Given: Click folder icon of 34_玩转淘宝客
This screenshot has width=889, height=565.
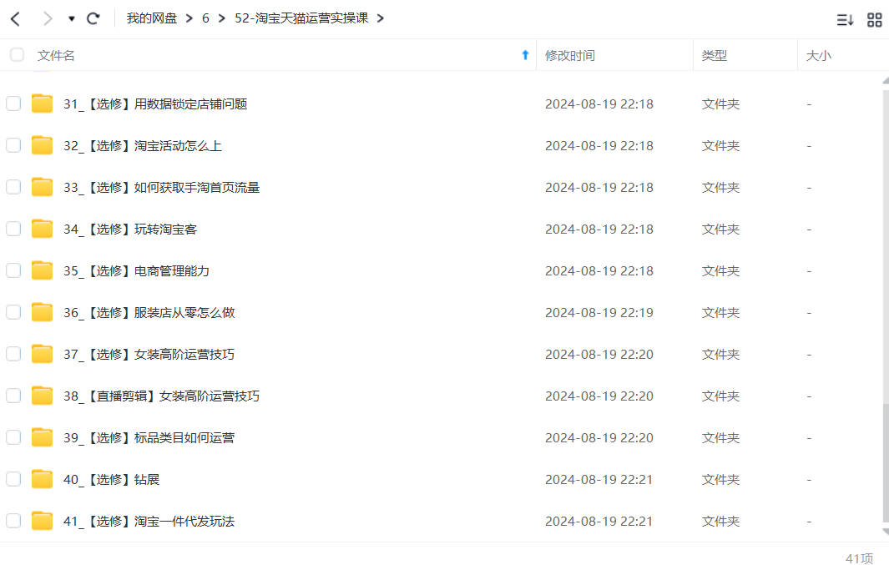Looking at the screenshot, I should tap(42, 229).
